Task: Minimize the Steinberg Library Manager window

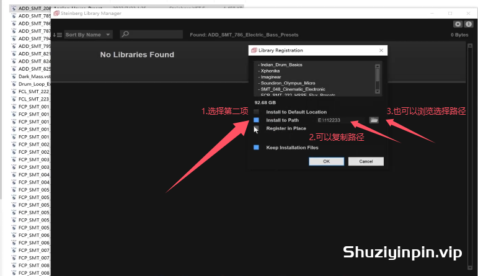Action: [432, 14]
